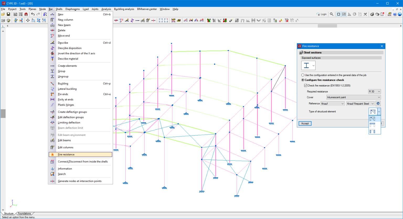The image size is (403, 219).
Task: Click the Accept button
Action: pos(305,123)
